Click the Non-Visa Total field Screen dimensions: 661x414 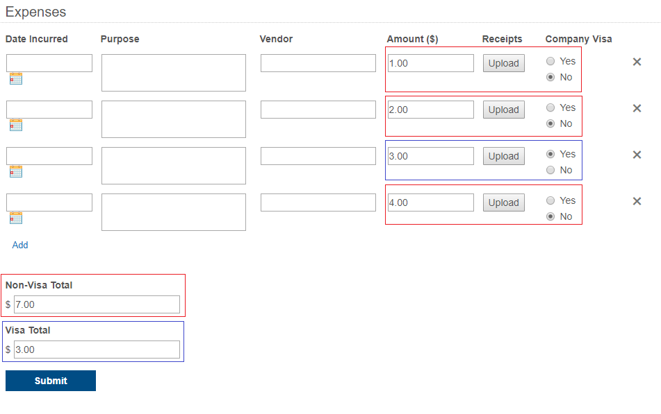[97, 304]
